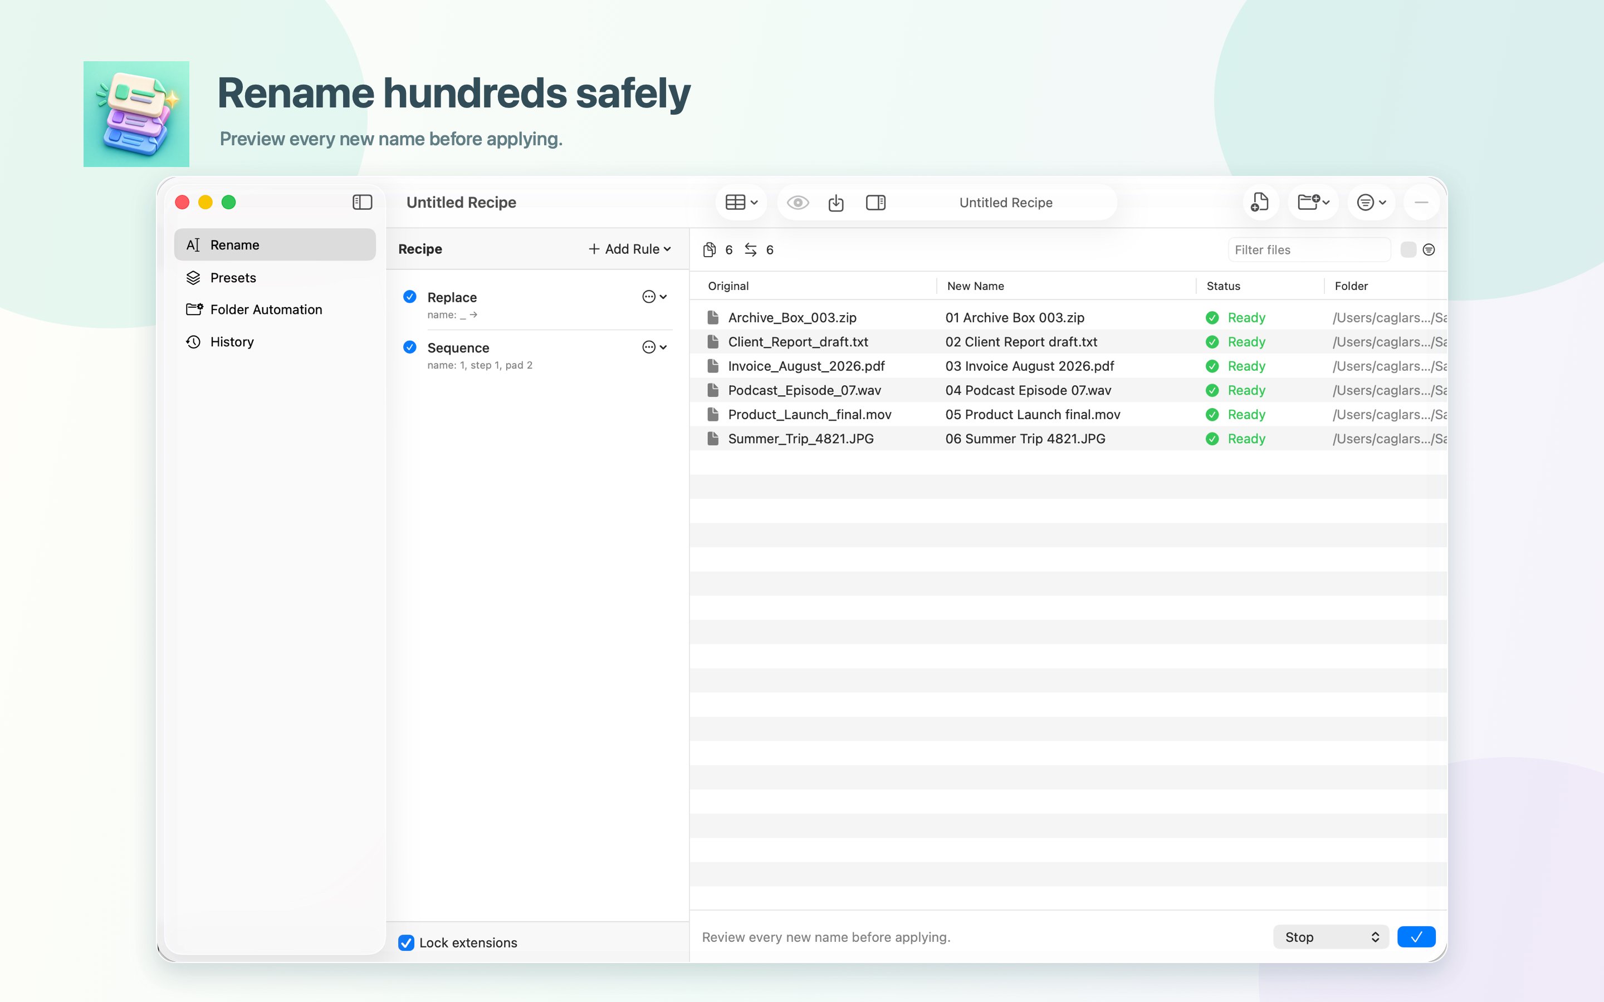Toggle the right inspector panel icon
The width and height of the screenshot is (1604, 1002).
pyautogui.click(x=876, y=203)
